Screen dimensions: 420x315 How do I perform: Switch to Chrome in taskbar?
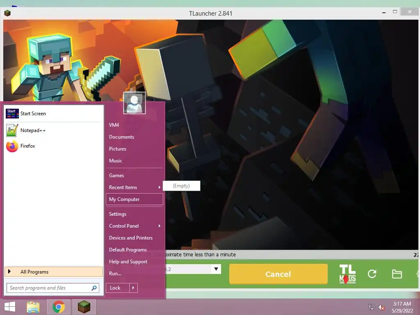[59, 307]
